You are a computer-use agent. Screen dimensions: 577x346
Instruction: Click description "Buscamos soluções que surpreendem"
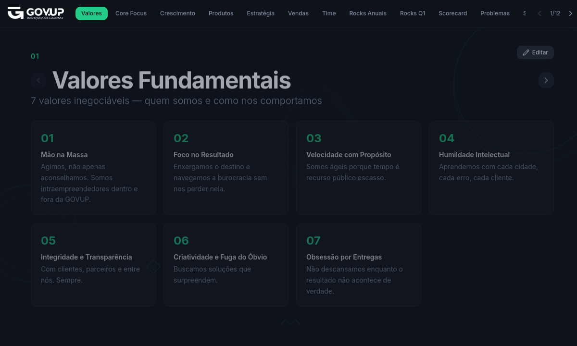pos(212,274)
